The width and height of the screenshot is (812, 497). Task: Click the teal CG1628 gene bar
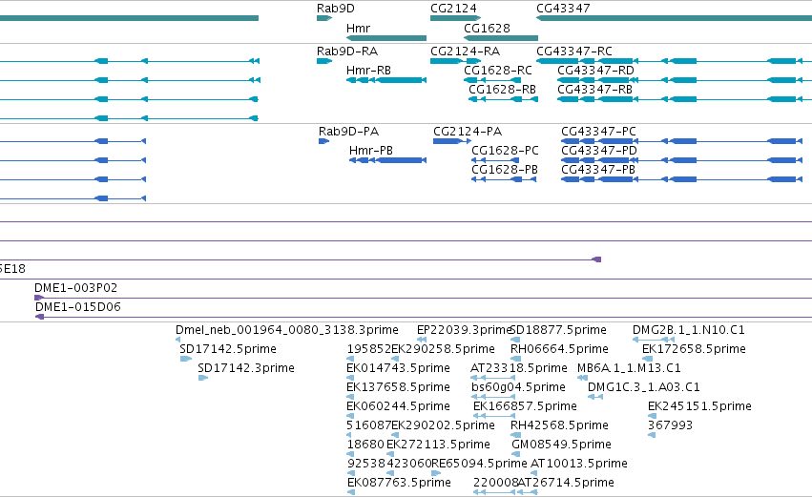pos(501,38)
